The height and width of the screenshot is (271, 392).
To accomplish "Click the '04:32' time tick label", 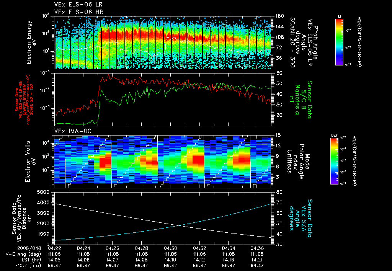I will 199,248.
